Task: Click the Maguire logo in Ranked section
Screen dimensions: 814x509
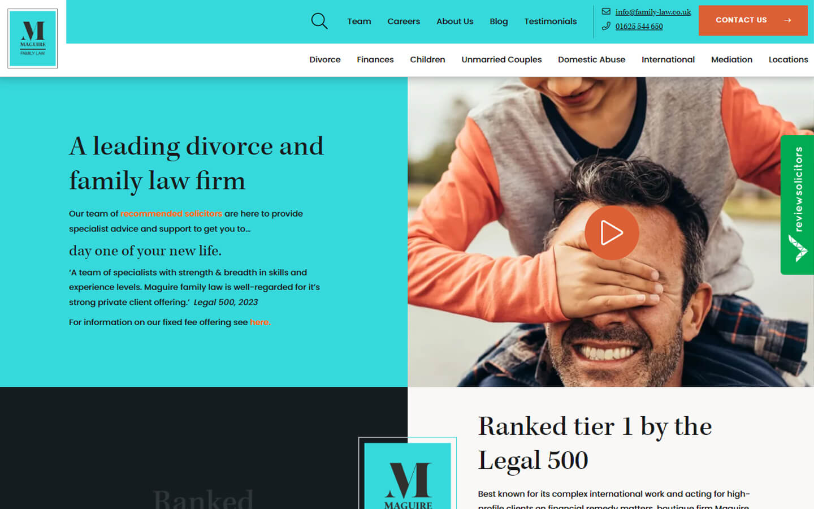Action: (x=408, y=474)
